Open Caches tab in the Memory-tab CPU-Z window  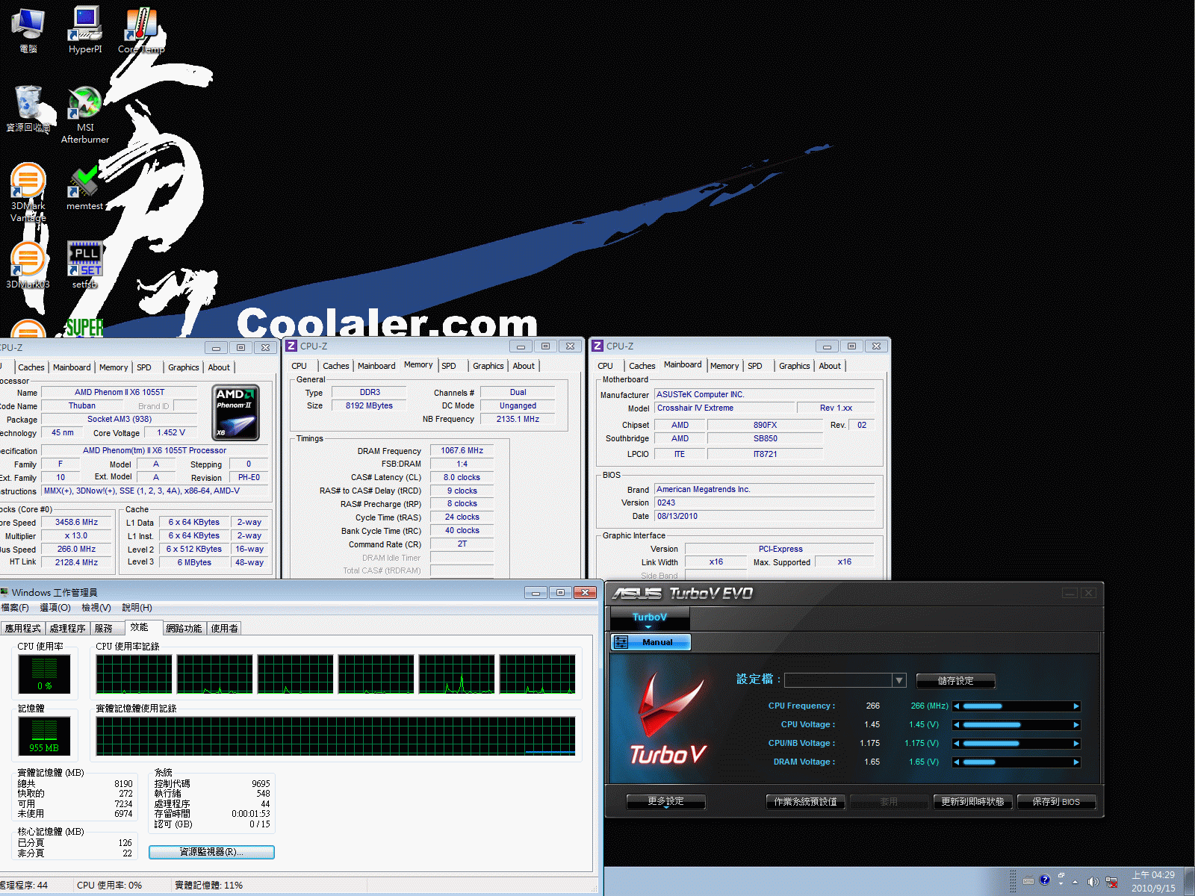335,366
